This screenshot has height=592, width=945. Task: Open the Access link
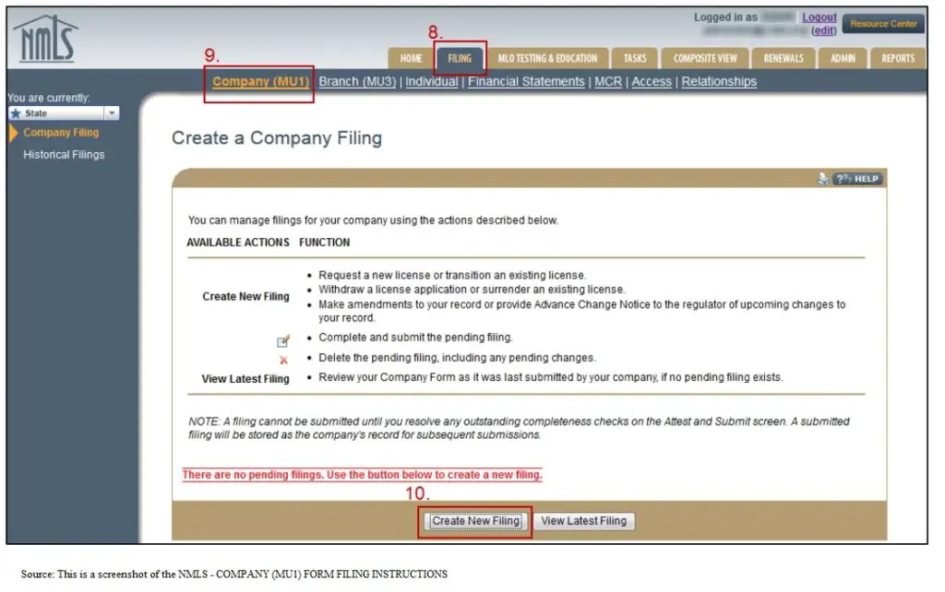pos(652,81)
